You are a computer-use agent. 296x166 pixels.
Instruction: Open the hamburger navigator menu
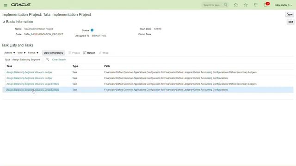pyautogui.click(x=6, y=5)
